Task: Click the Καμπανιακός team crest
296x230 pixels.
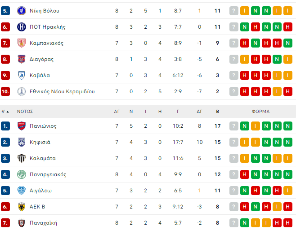Action: click(x=22, y=43)
